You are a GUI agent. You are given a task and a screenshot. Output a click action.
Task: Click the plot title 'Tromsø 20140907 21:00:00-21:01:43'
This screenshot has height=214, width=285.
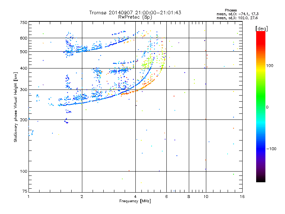135,12
